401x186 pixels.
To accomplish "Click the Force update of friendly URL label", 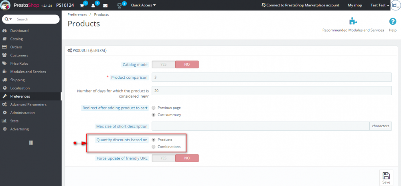I will point(122,158).
